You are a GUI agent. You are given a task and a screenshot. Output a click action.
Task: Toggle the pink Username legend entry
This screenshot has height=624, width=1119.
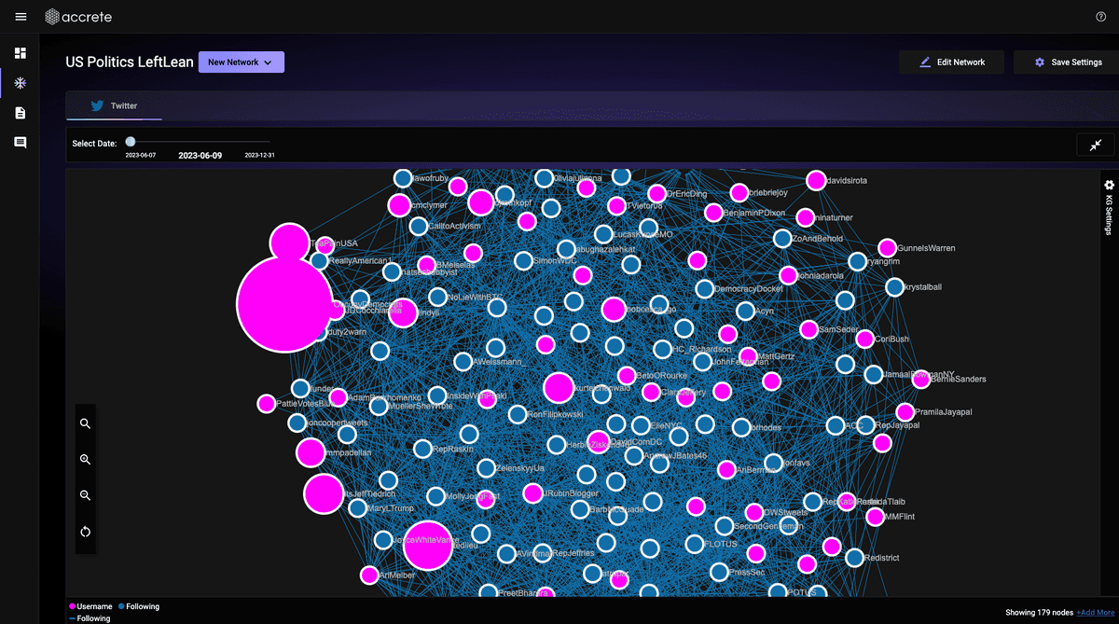point(91,606)
